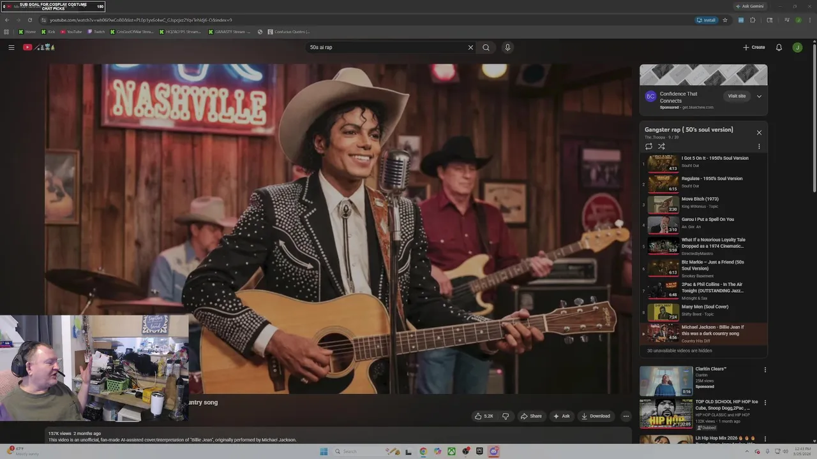The width and height of the screenshot is (817, 459).
Task: Open the YouTube bookmark
Action: pyautogui.click(x=71, y=32)
